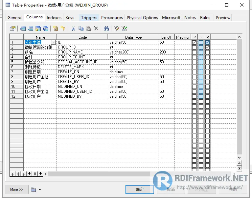Toggle P checkbox for MODIFIED_BY row
Viewport: 252px width, 200px height.
point(194,96)
